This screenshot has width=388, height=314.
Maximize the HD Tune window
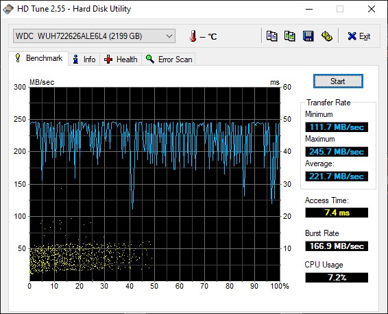(340, 9)
